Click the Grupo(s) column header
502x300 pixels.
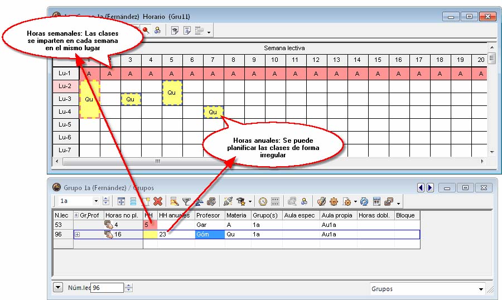(x=267, y=215)
